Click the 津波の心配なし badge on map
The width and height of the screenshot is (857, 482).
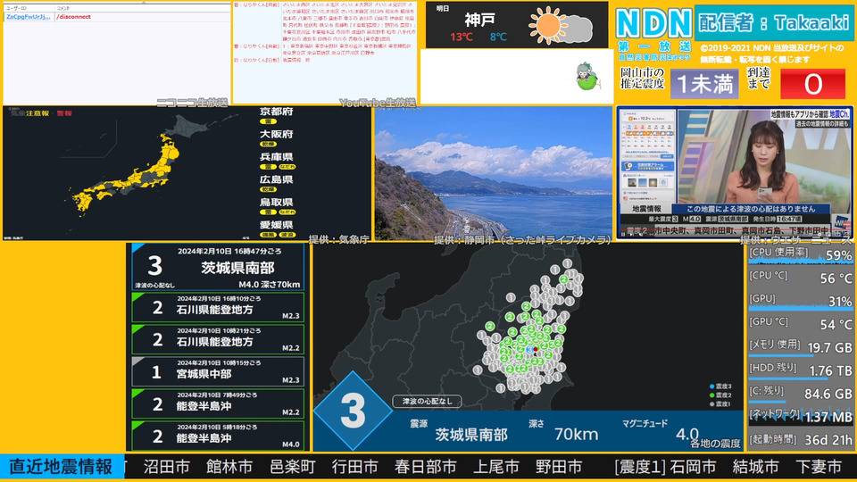[x=427, y=401]
